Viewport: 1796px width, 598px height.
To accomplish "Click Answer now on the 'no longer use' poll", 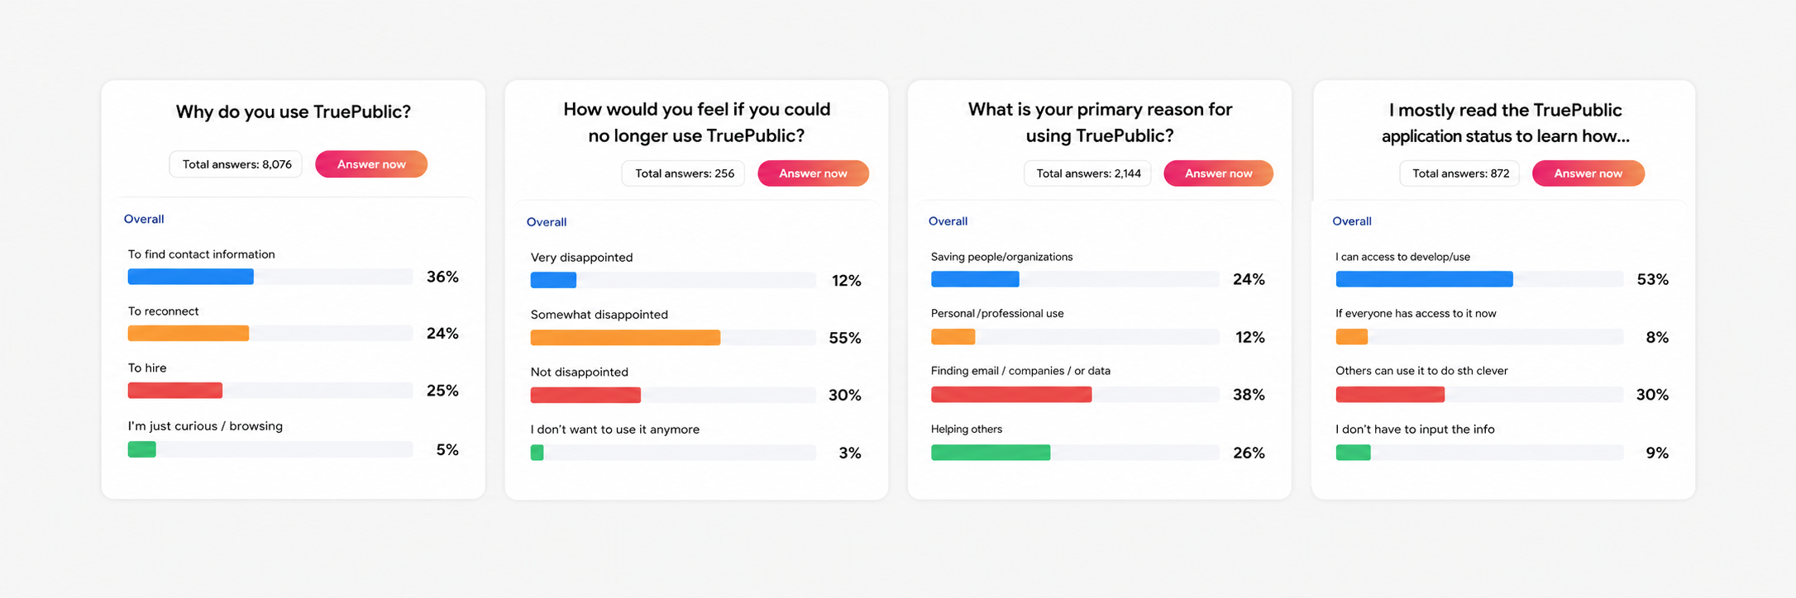I will point(813,173).
